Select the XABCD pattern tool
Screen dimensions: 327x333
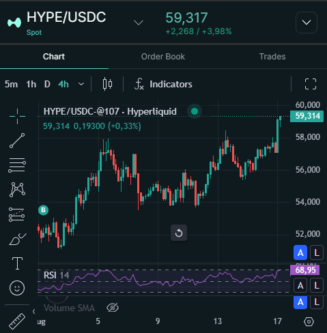click(17, 190)
